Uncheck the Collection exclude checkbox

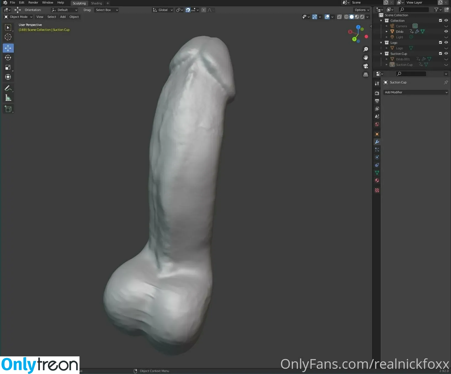tap(441, 20)
